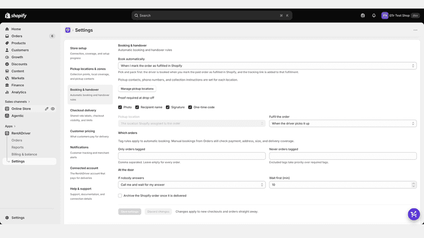Toggle the Signature proof checkbox
The image size is (424, 238).
(167, 107)
